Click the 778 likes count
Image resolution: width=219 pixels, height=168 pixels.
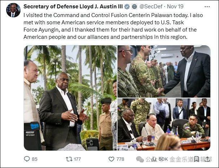click(x=120, y=159)
